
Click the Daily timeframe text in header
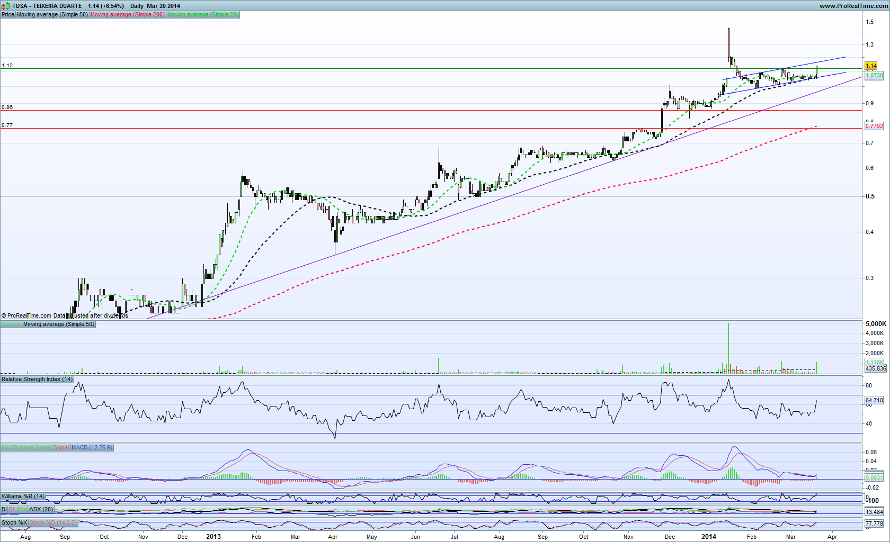[137, 6]
